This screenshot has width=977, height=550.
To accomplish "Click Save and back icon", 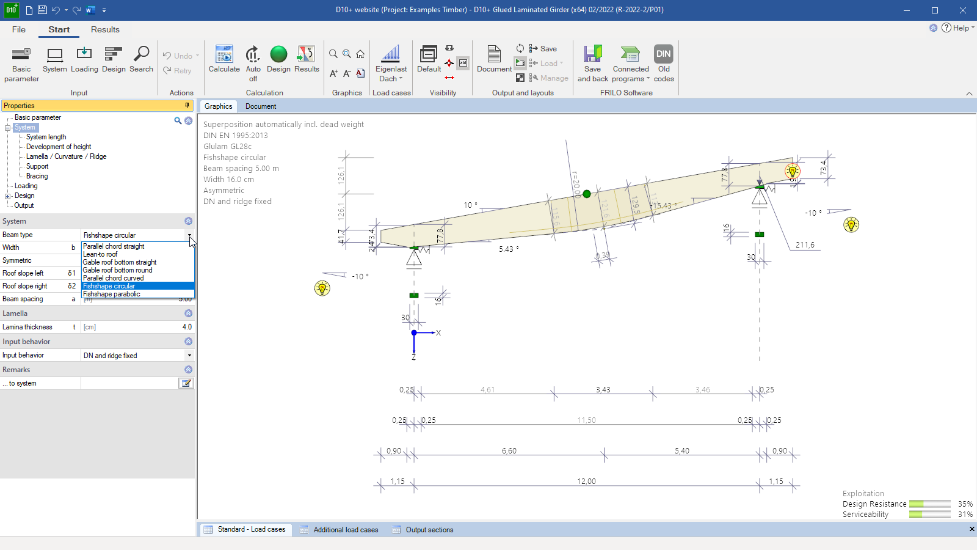I will coord(593,64).
